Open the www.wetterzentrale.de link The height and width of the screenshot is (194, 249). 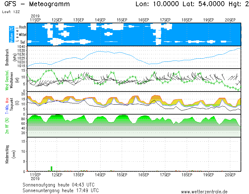pyautogui.click(x=204, y=192)
